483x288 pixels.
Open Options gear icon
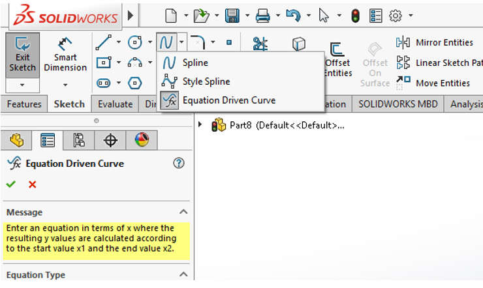pos(396,16)
